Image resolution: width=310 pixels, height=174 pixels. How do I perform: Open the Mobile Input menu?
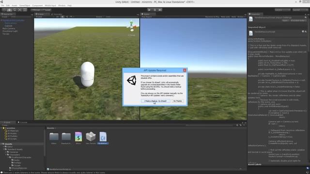pos(50,5)
